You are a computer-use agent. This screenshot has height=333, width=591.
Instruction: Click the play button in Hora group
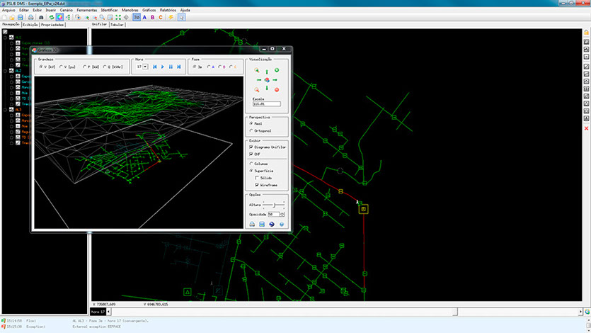[163, 67]
